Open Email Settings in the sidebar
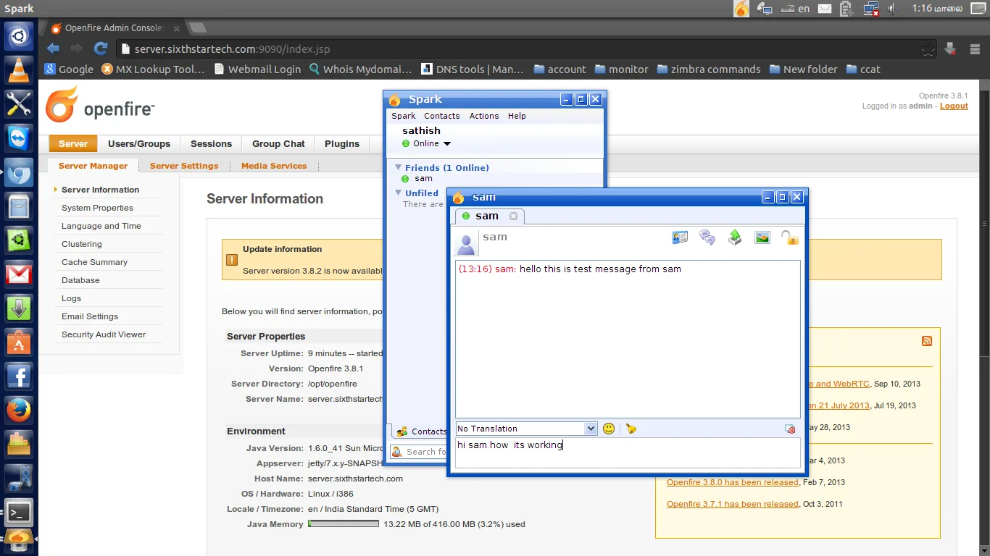This screenshot has width=990, height=556. 90,316
